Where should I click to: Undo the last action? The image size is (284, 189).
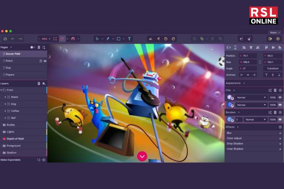coord(13,39)
